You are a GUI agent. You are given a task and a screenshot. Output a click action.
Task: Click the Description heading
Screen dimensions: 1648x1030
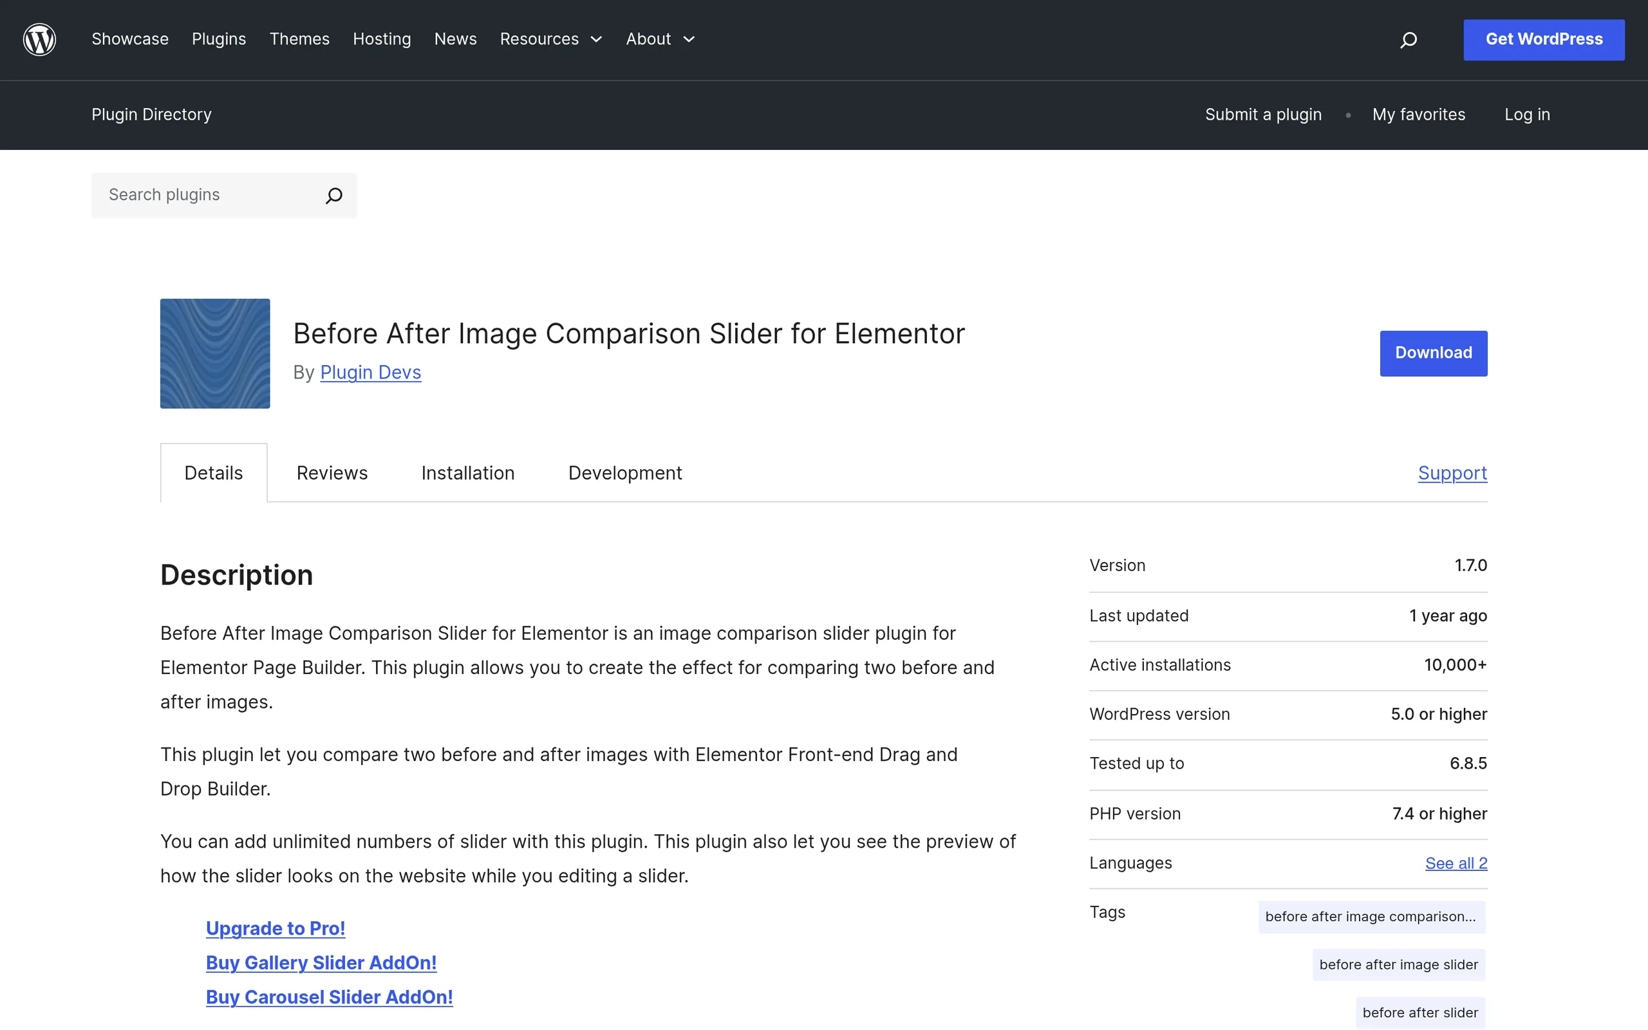coord(236,575)
